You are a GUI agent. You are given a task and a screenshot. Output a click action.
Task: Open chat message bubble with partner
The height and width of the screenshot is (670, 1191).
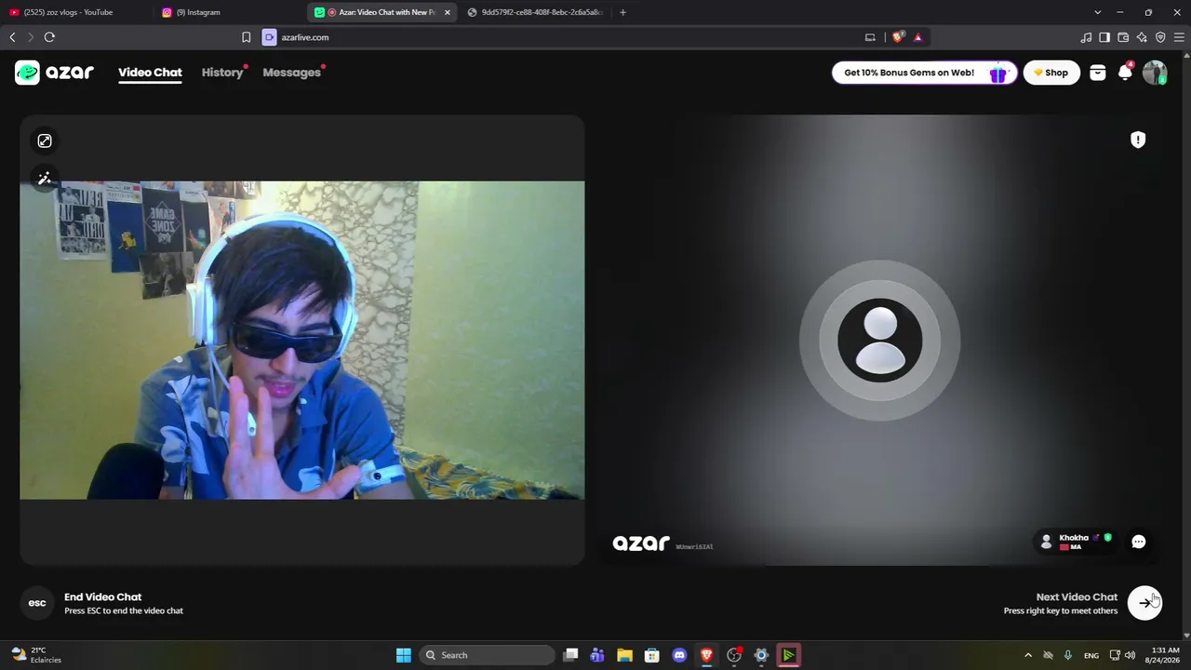coord(1139,542)
